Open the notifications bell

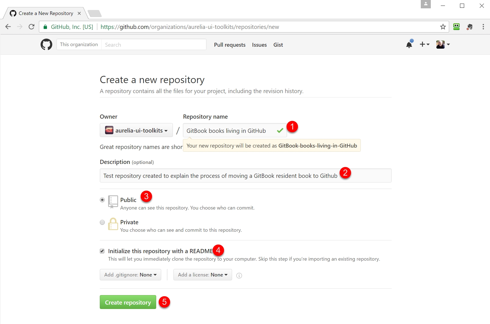pos(409,44)
